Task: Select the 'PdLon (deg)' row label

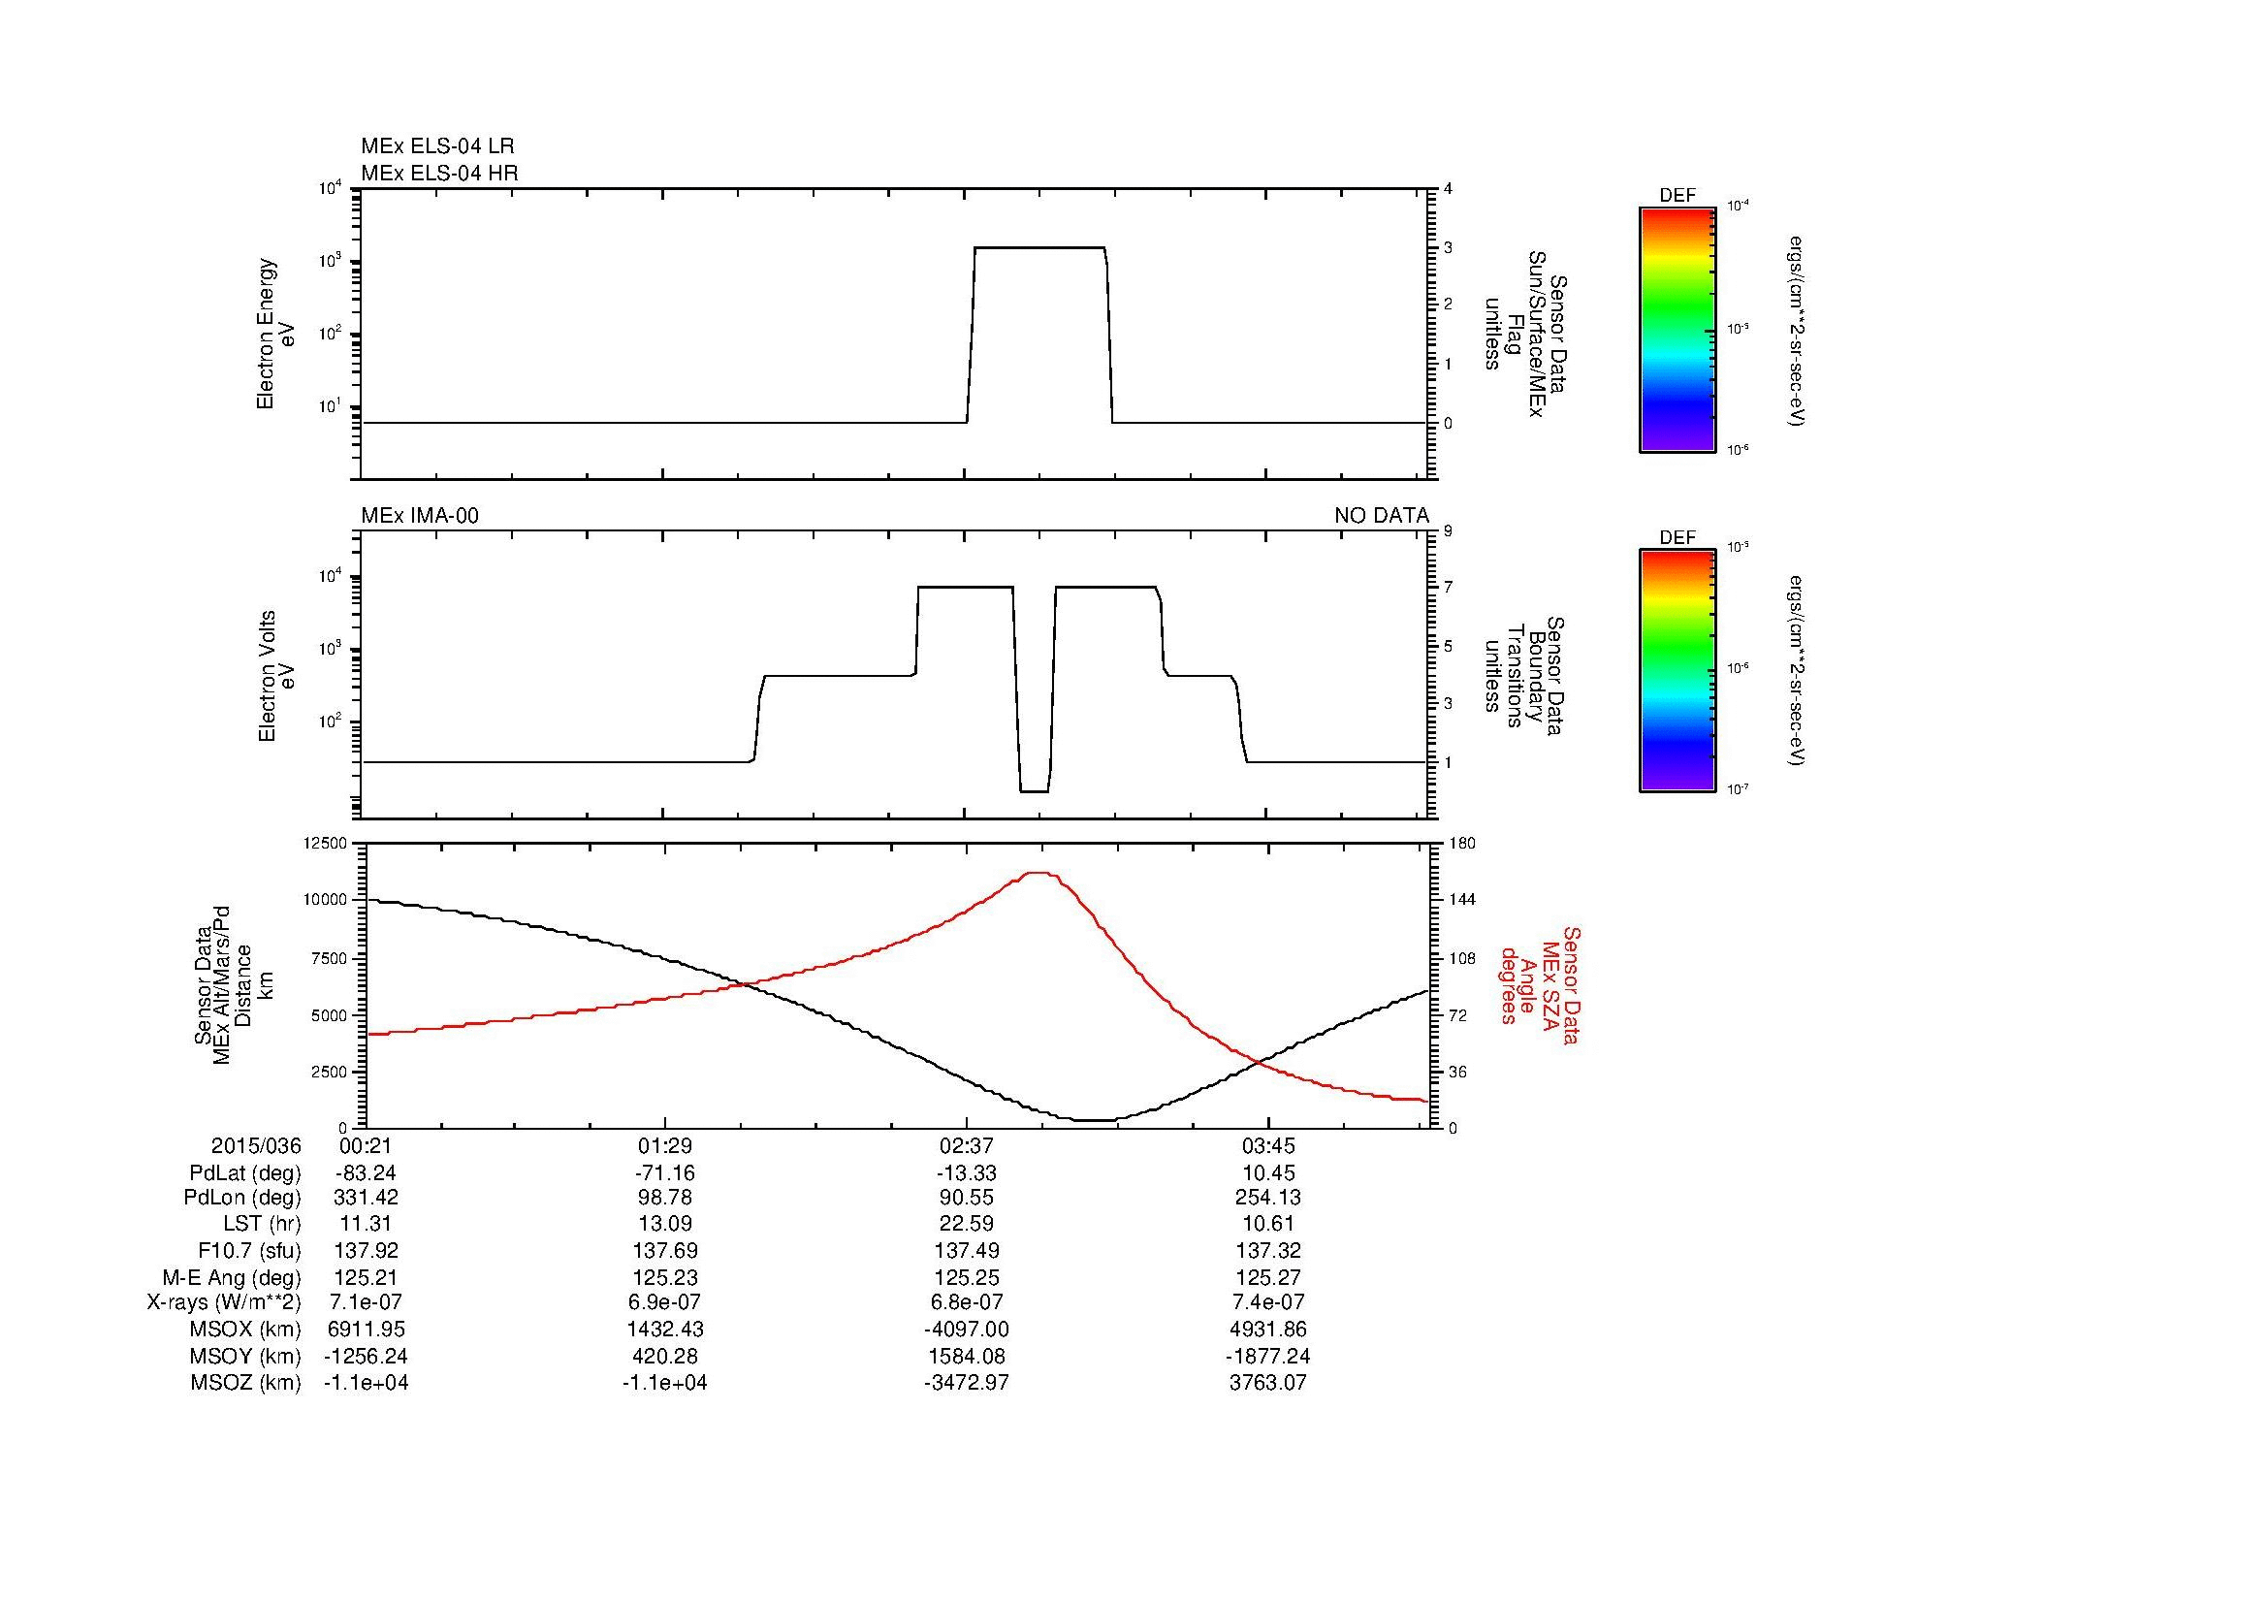Action: [x=242, y=1198]
